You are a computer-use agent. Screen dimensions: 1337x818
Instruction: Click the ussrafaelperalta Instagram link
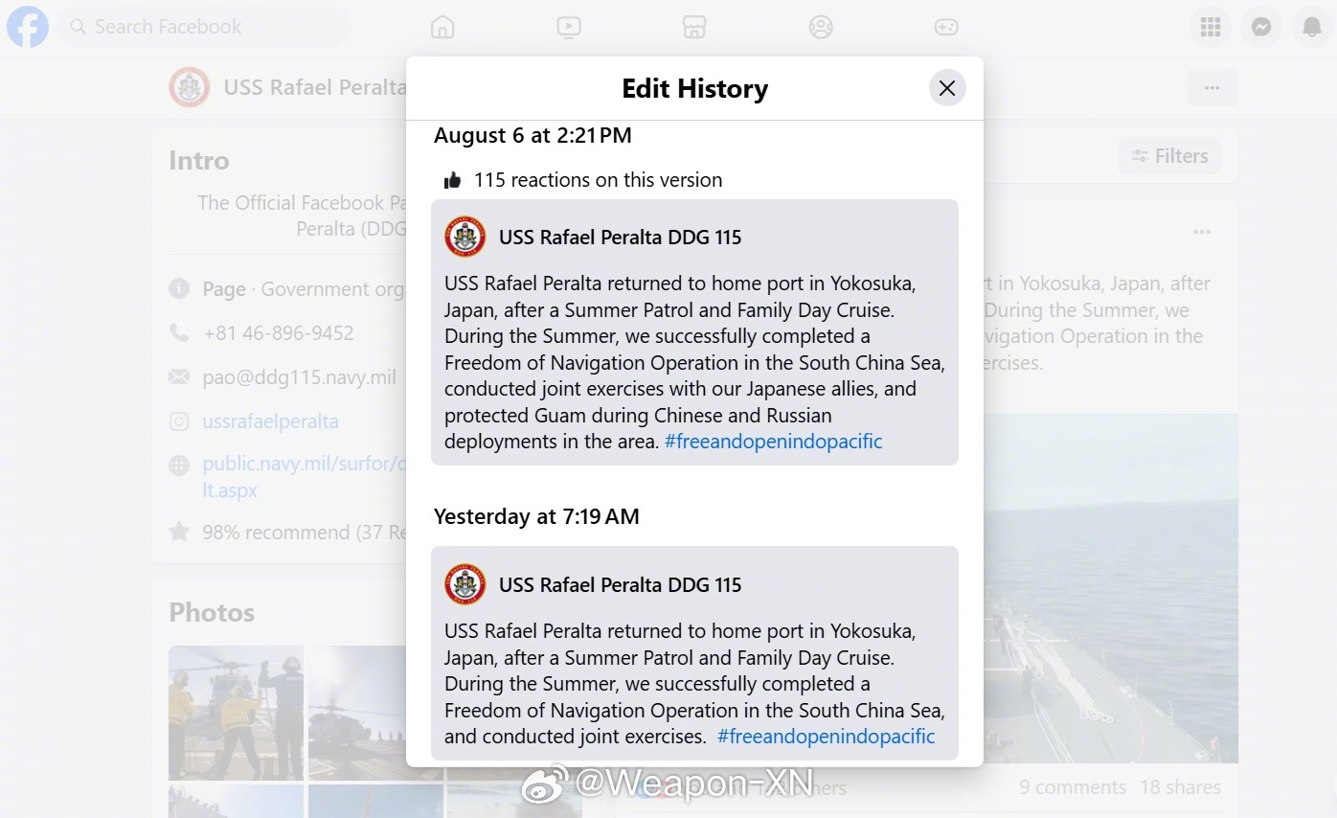coord(270,421)
